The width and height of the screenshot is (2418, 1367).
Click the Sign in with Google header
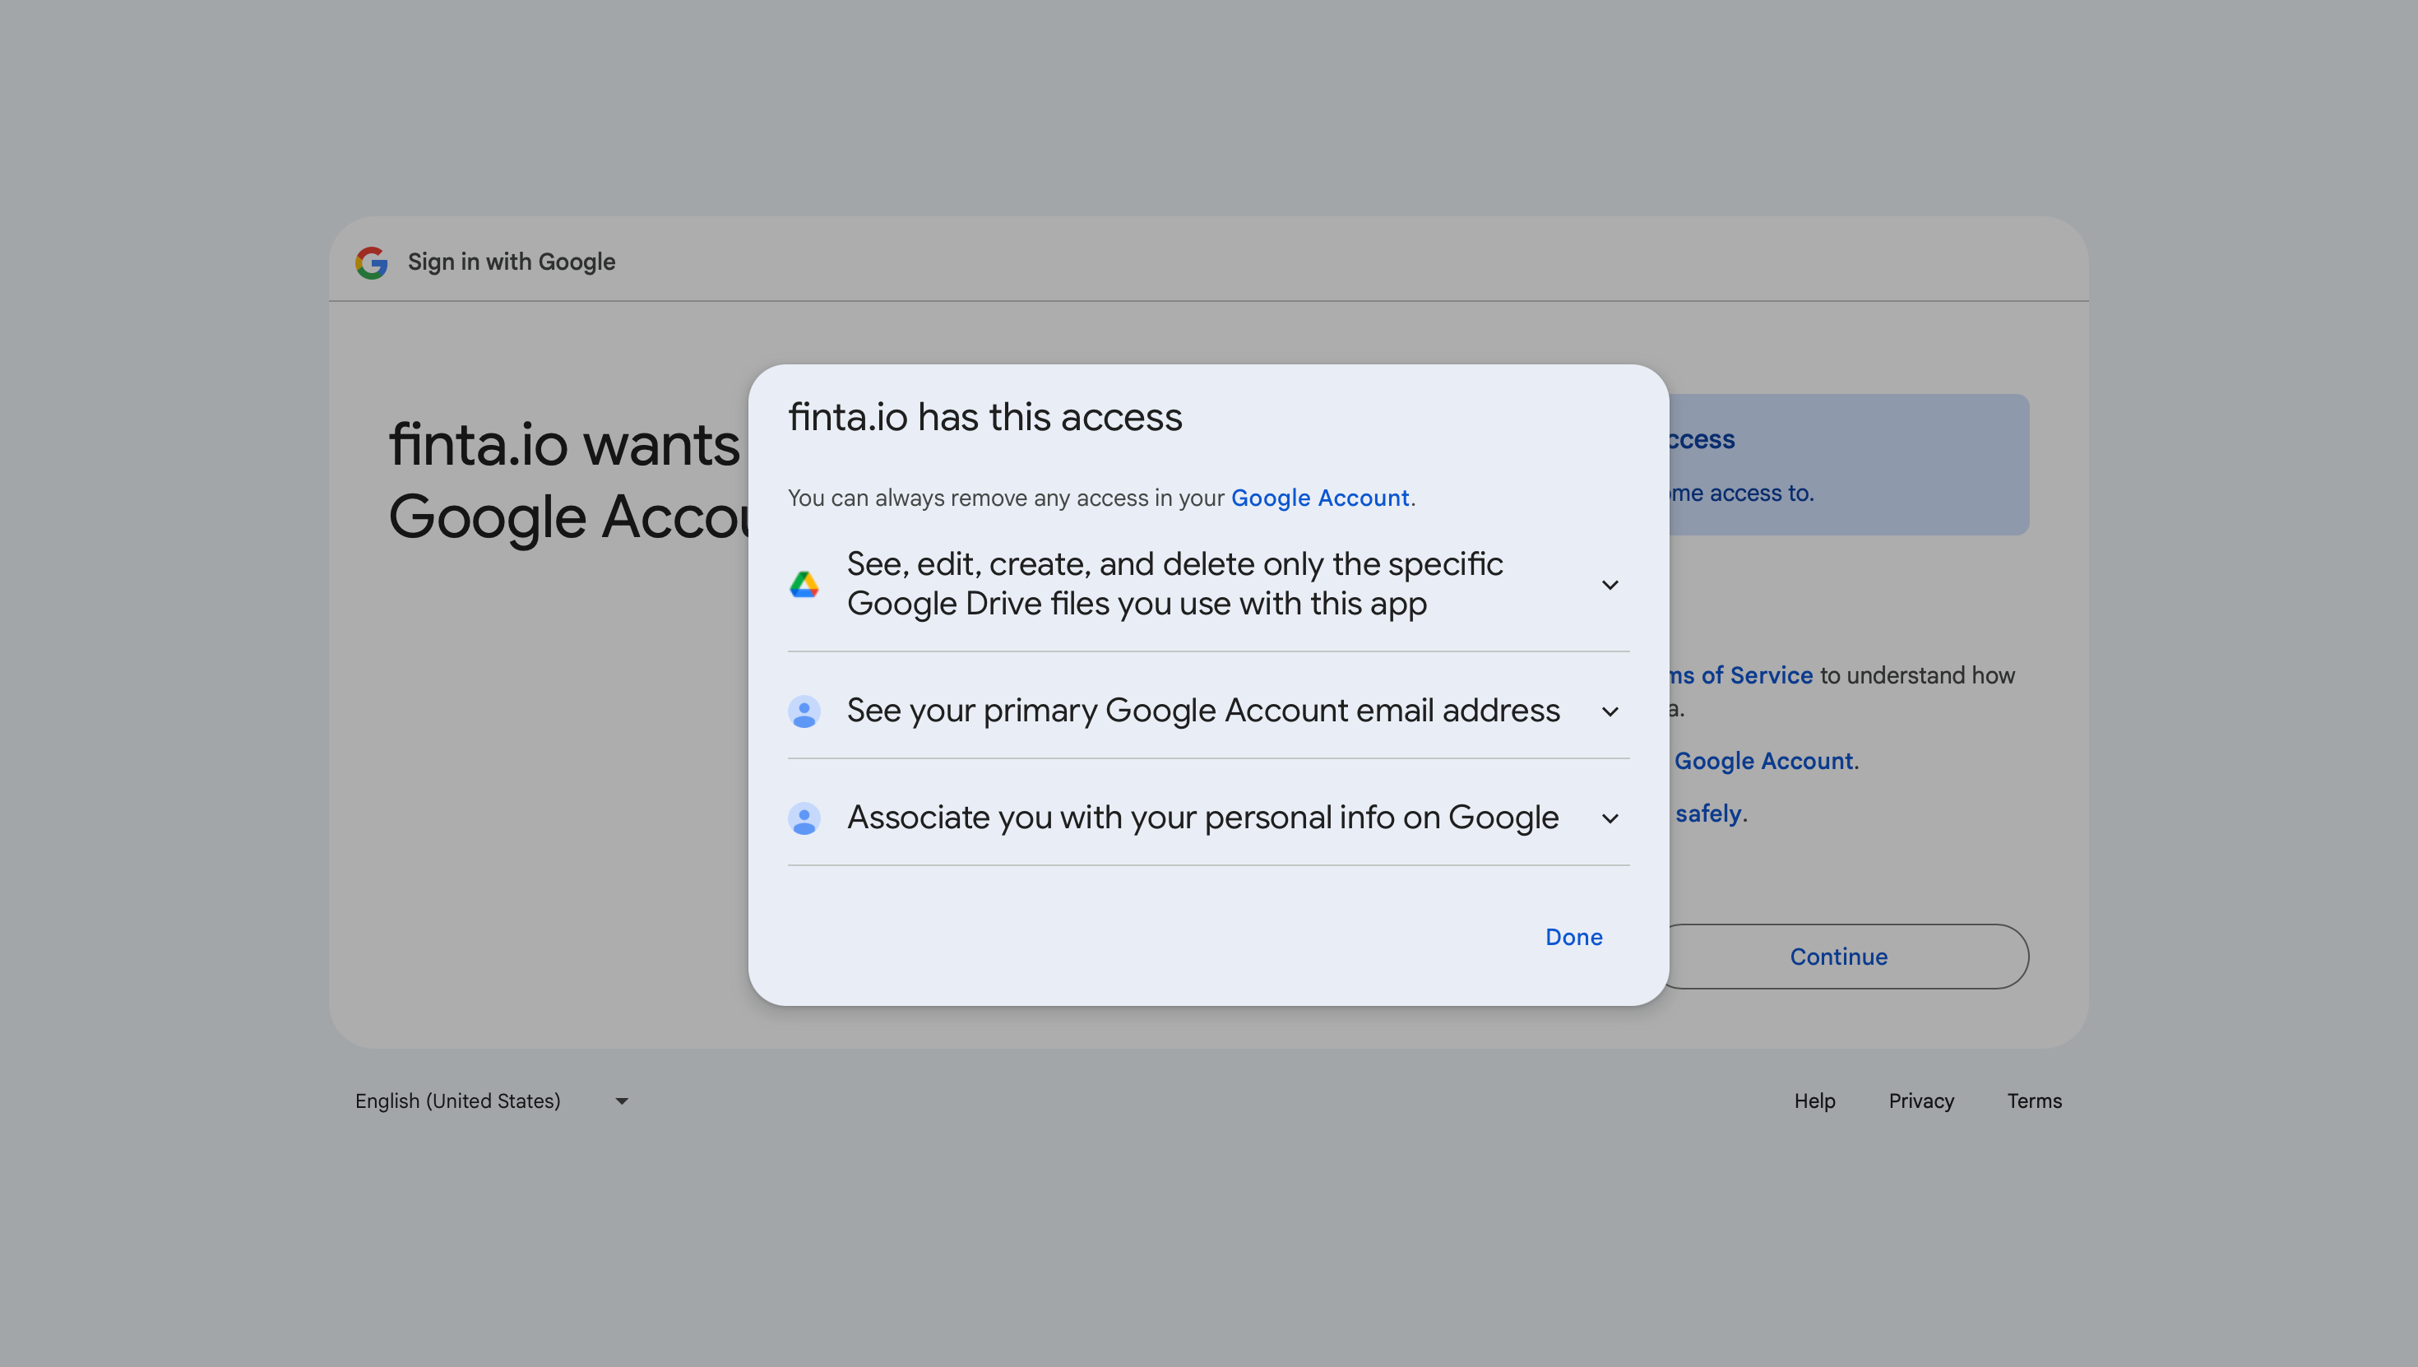tap(511, 262)
